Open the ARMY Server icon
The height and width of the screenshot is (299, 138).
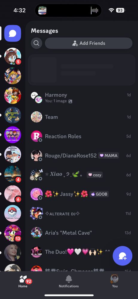(13, 135)
